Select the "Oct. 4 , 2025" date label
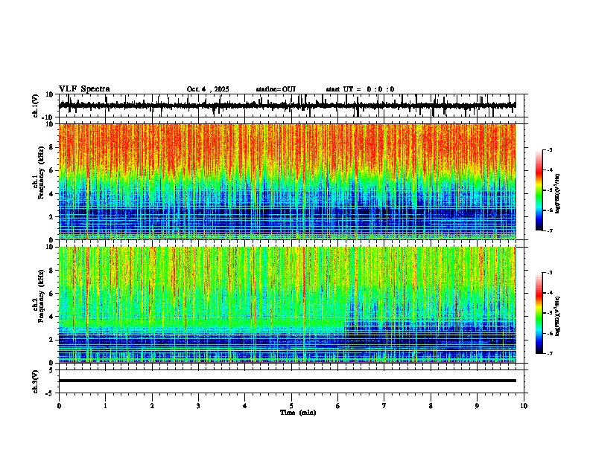Image resolution: width=590 pixels, height=455 pixels. point(208,89)
